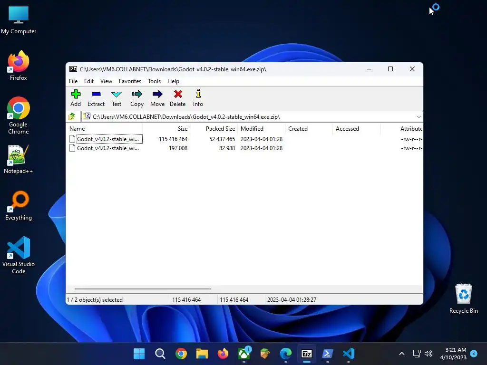Screen dimensions: 487x365
Task: Open the Windows Start menu
Action: pyautogui.click(x=139, y=354)
